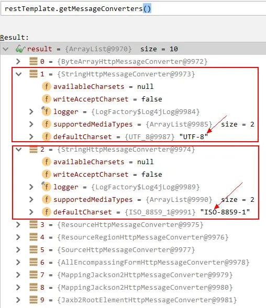Collapse element 2 StringHttpMessageConverter@9974

(x=19, y=150)
